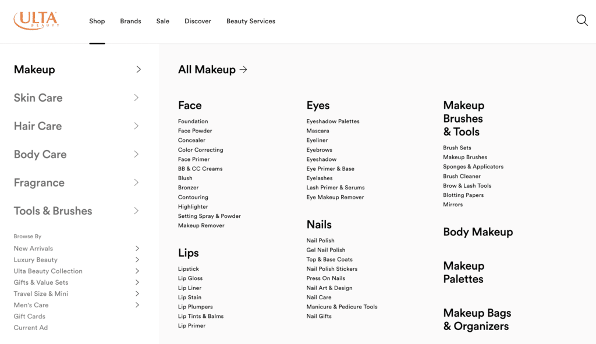This screenshot has width=596, height=344.
Task: Choose the Gel Nail Polish link
Action: (x=325, y=250)
